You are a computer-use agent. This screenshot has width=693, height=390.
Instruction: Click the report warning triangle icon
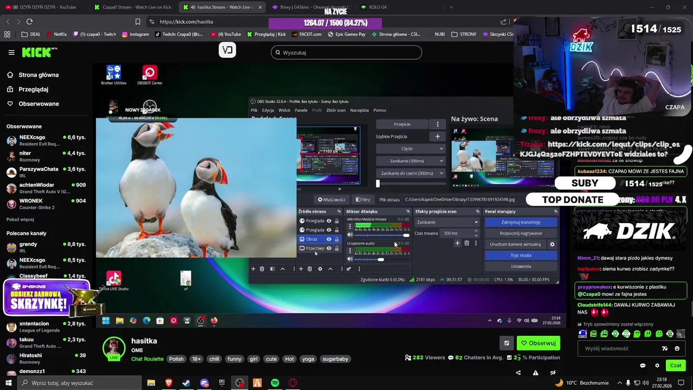coord(535,373)
